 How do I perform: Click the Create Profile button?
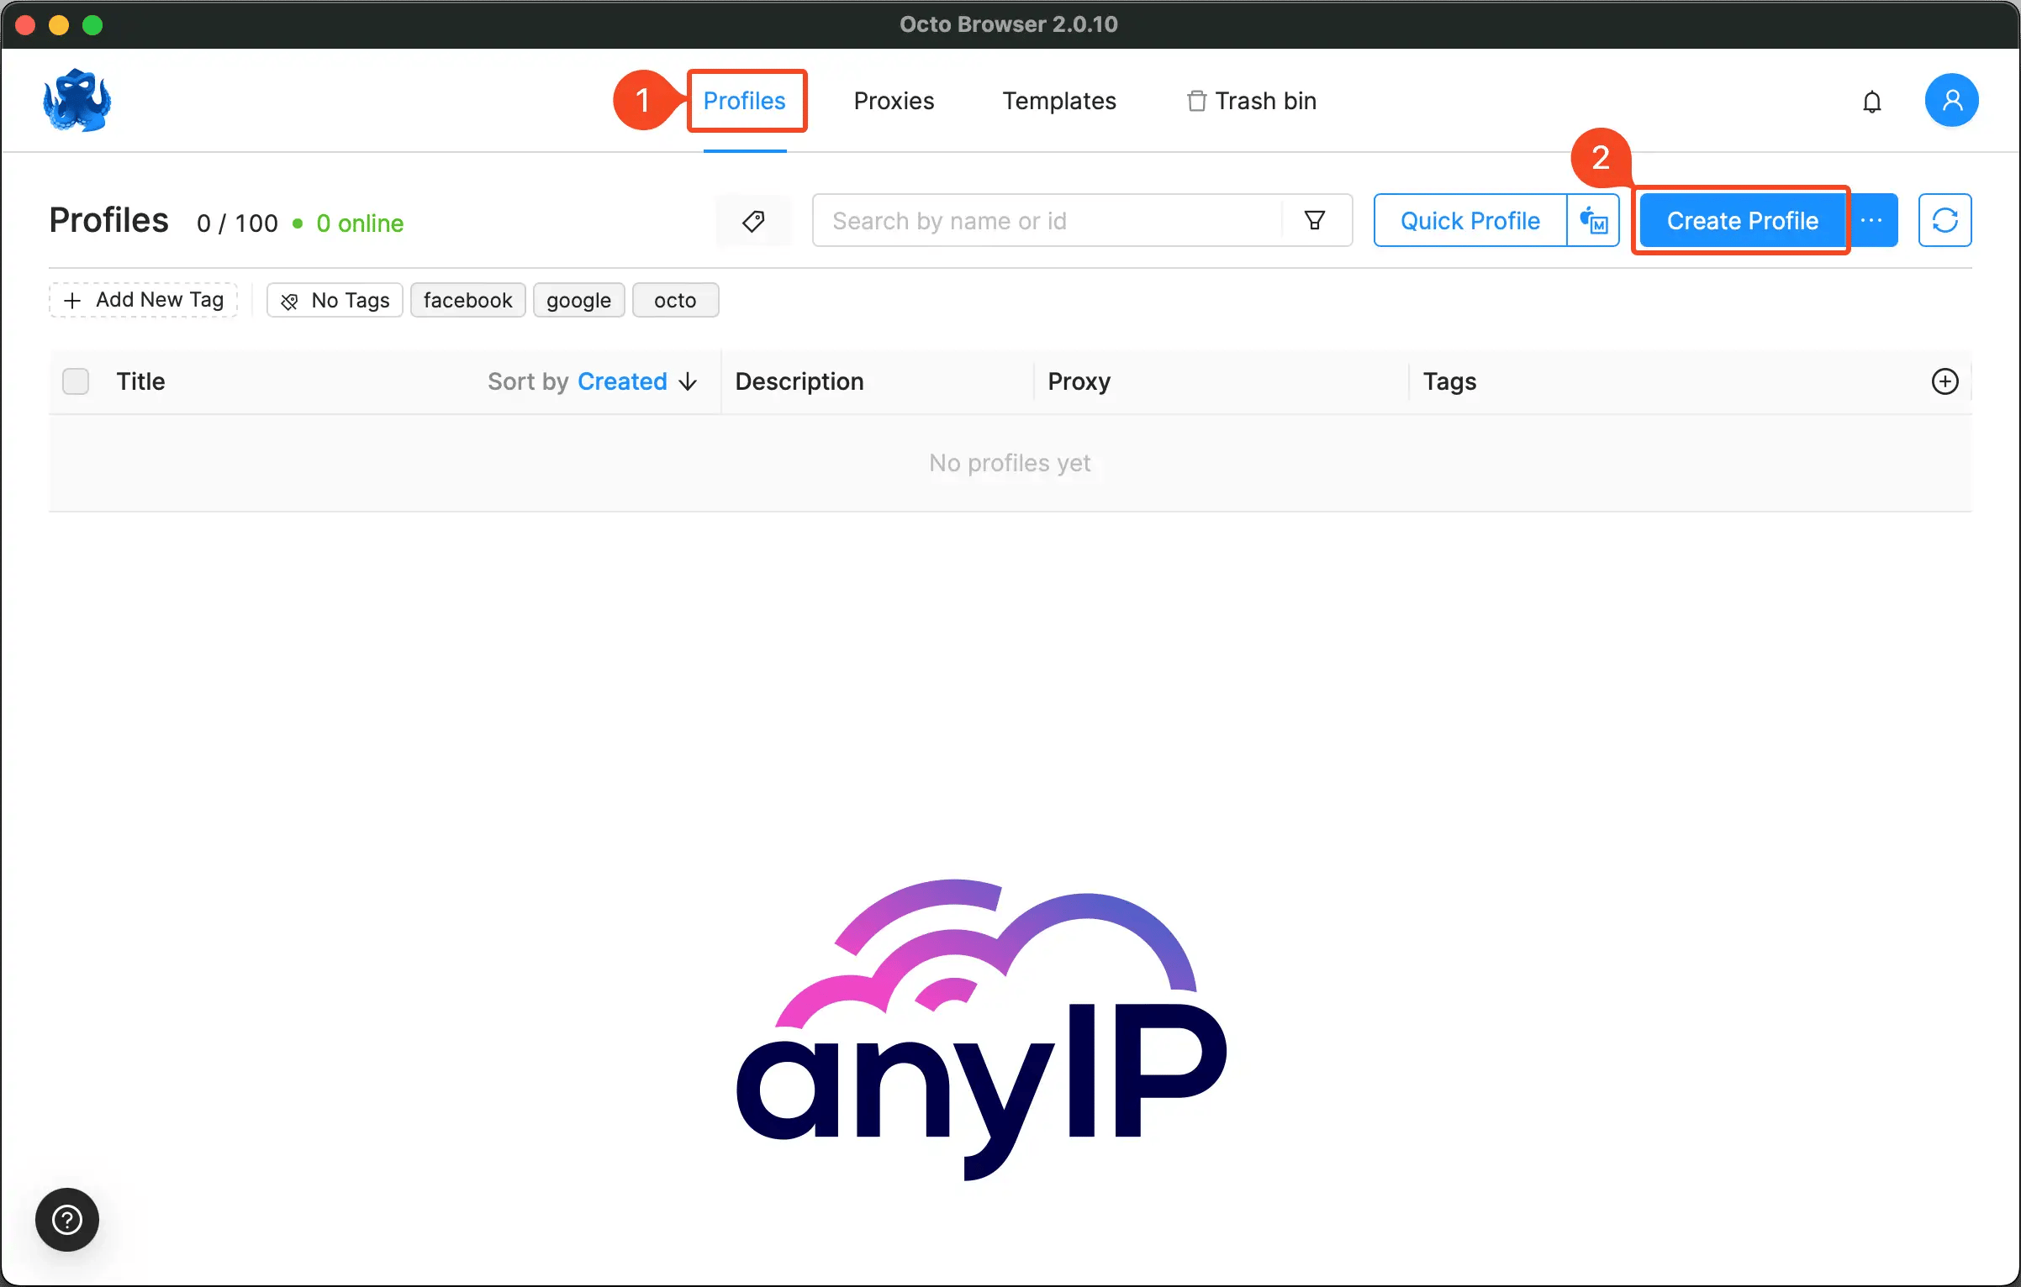pyautogui.click(x=1741, y=220)
